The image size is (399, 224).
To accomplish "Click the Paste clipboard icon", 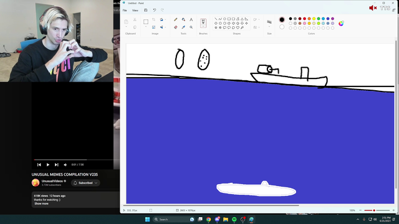I will (126, 22).
